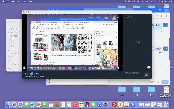Screen dimensions: 174x109
Task: Select Applications item in Finder sidebar
Action: tap(13, 36)
